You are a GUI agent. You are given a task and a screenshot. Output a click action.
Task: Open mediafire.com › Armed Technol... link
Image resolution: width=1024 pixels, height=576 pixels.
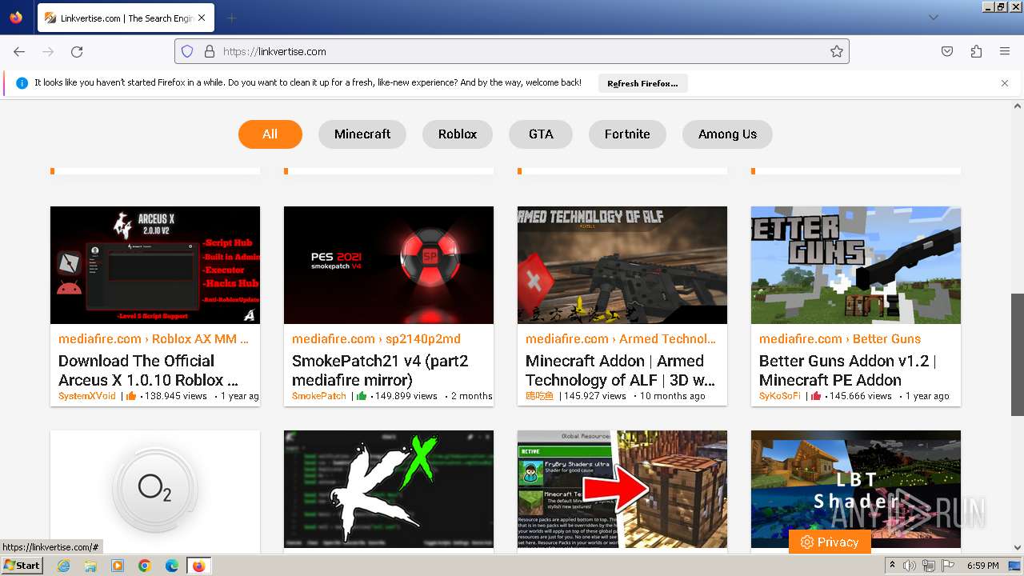click(621, 338)
